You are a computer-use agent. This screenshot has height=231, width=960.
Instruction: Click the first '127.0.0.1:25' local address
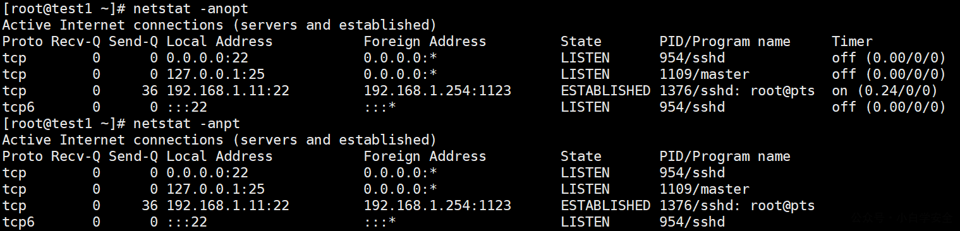point(216,74)
